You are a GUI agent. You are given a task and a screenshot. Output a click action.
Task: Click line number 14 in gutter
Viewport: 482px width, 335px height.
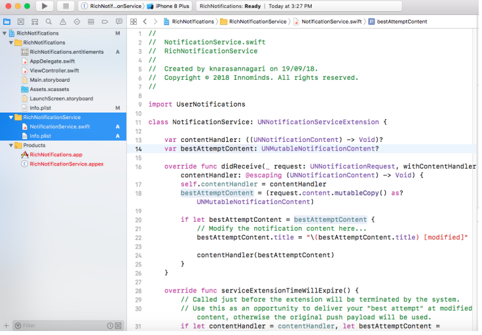pos(138,149)
